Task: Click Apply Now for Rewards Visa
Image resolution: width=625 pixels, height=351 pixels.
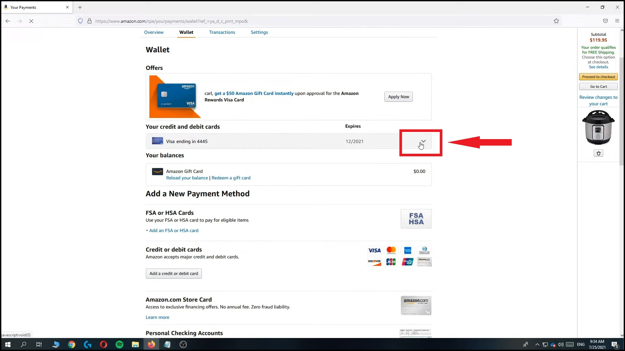Action: [398, 97]
